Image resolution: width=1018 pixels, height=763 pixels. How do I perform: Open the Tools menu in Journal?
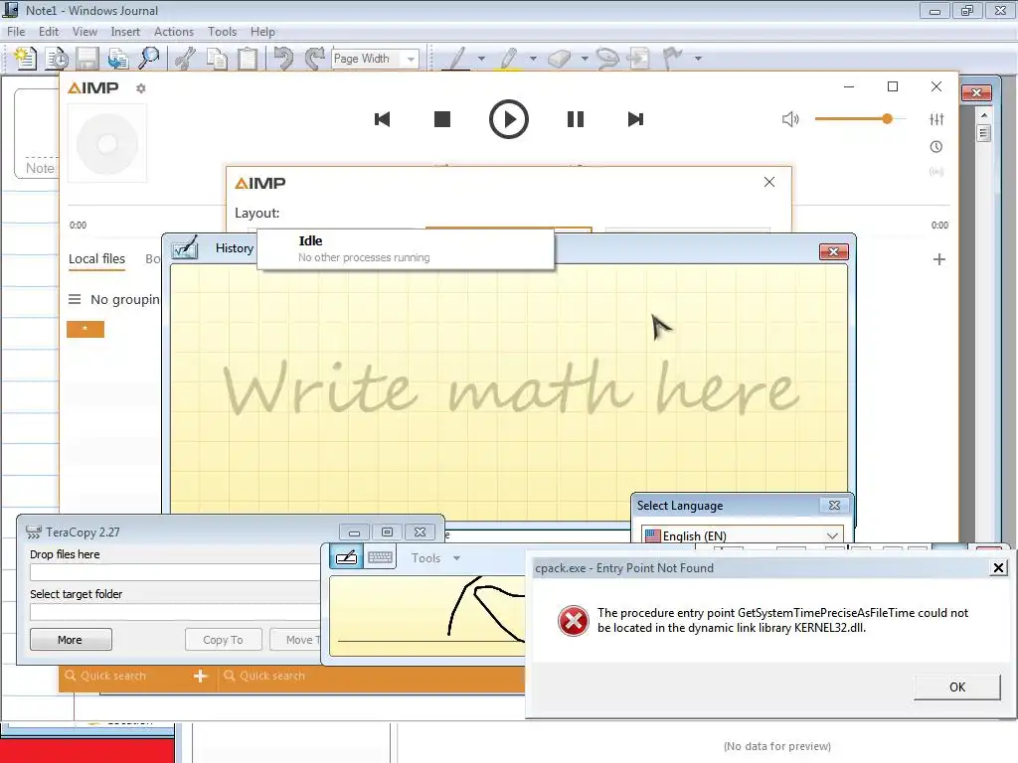[x=222, y=31]
